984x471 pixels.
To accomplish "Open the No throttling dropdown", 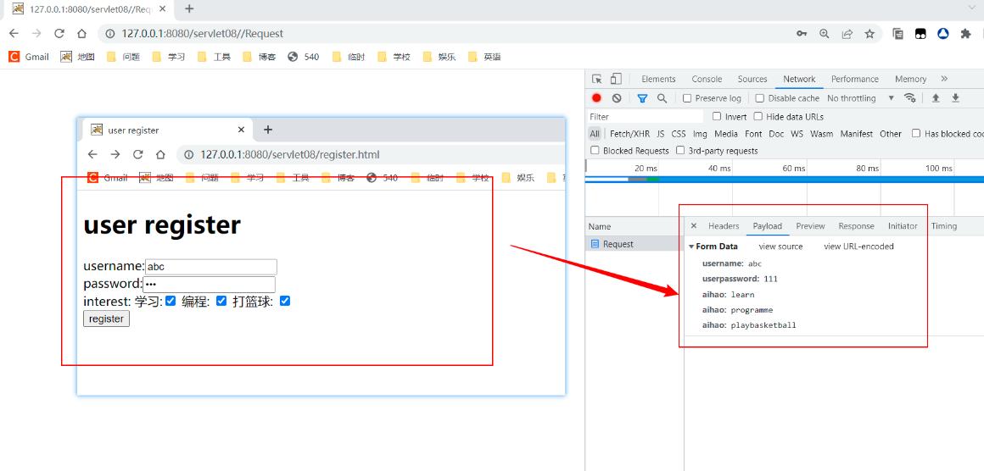I will [860, 98].
